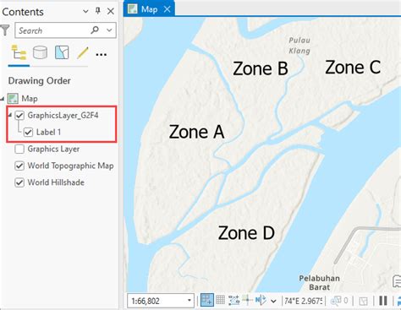Click the search magnifier icon
This screenshot has width=401, height=310.
pos(95,30)
